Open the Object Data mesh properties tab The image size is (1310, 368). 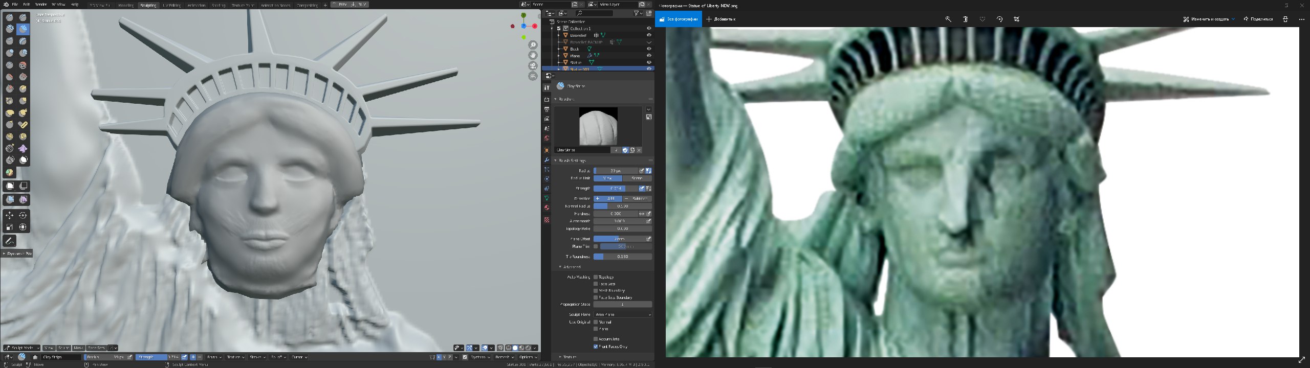547,198
